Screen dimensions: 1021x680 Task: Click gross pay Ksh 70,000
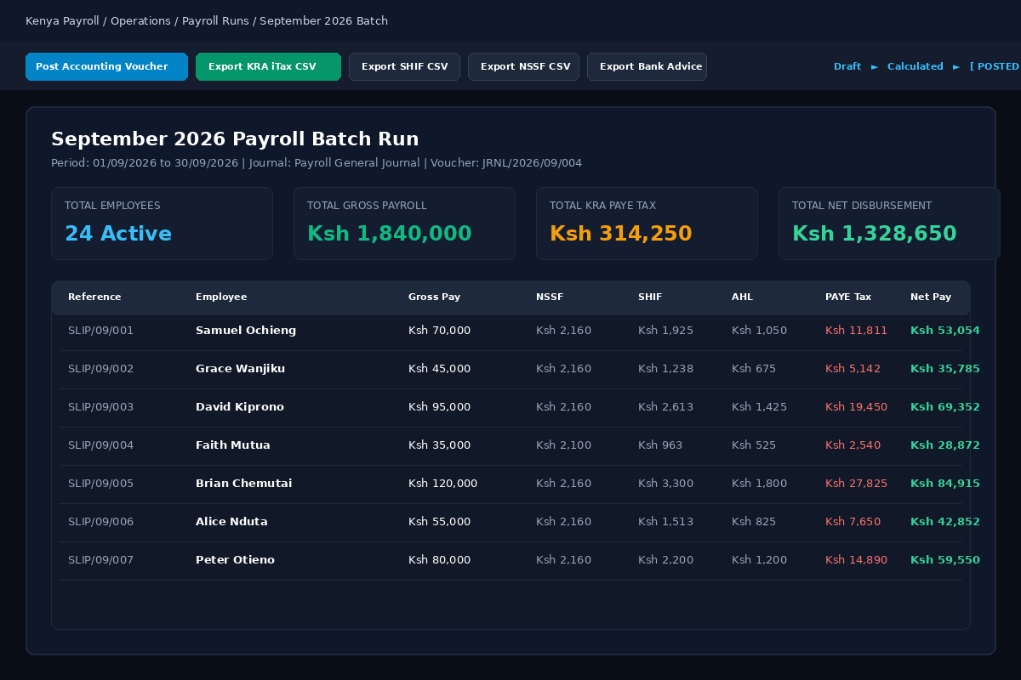pos(439,331)
